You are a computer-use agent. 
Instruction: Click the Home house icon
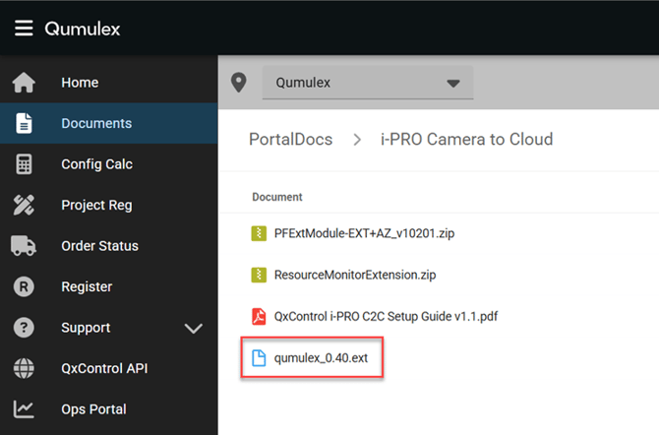(x=24, y=84)
